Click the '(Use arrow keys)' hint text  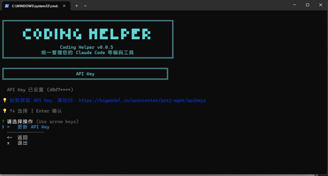(x=57, y=122)
